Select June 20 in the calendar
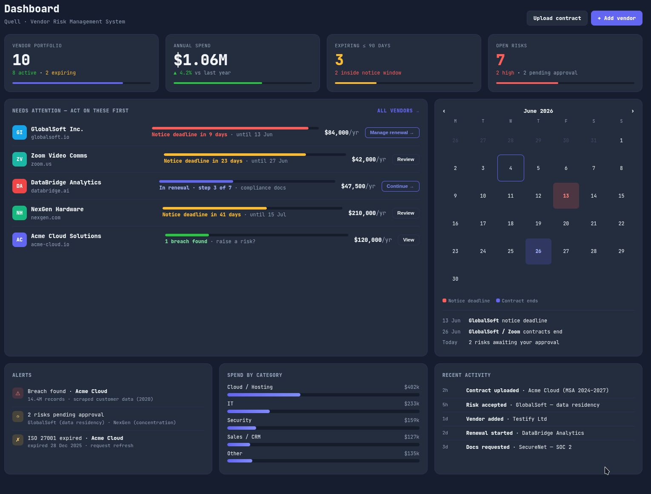Viewport: 651px width, 494px height. (566, 223)
